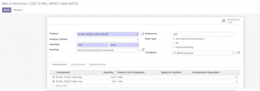The image size is (260, 91).
Task: Switch to the Components tab
Action: pos(59,64)
